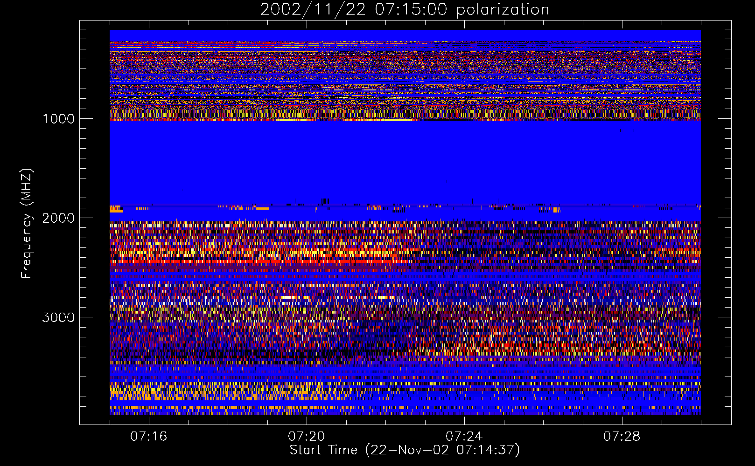Click the 2000 frequency tick label

click(58, 218)
